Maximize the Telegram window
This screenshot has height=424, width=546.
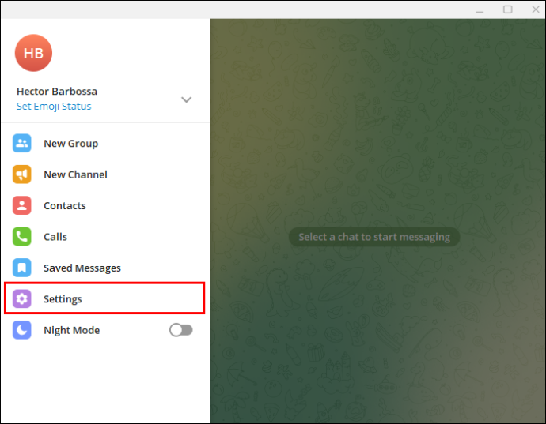(508, 9)
